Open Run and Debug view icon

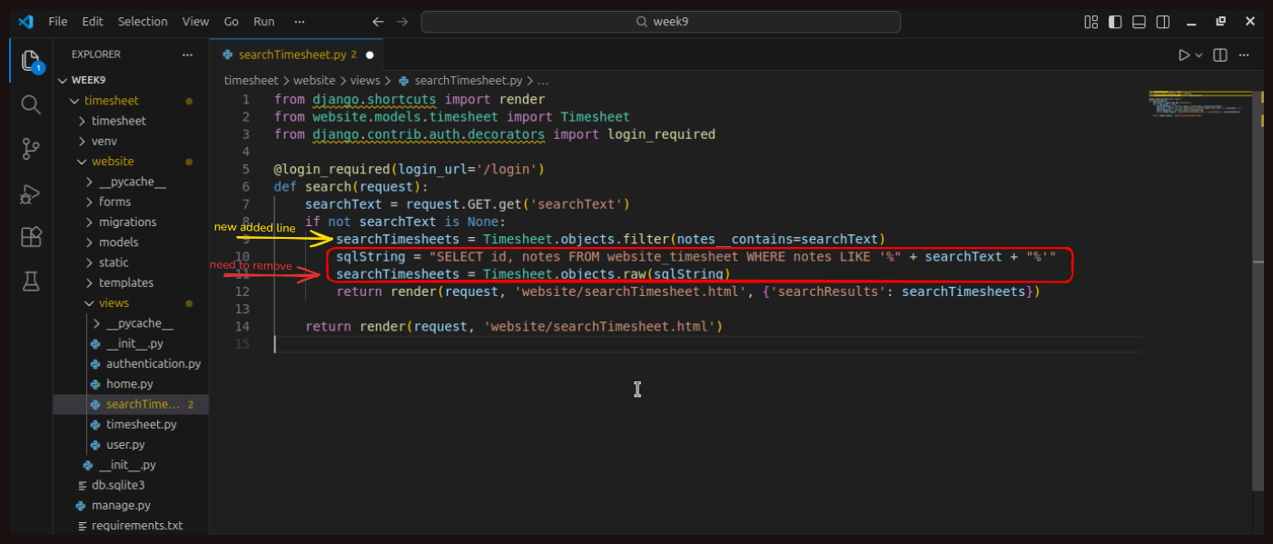pos(31,193)
